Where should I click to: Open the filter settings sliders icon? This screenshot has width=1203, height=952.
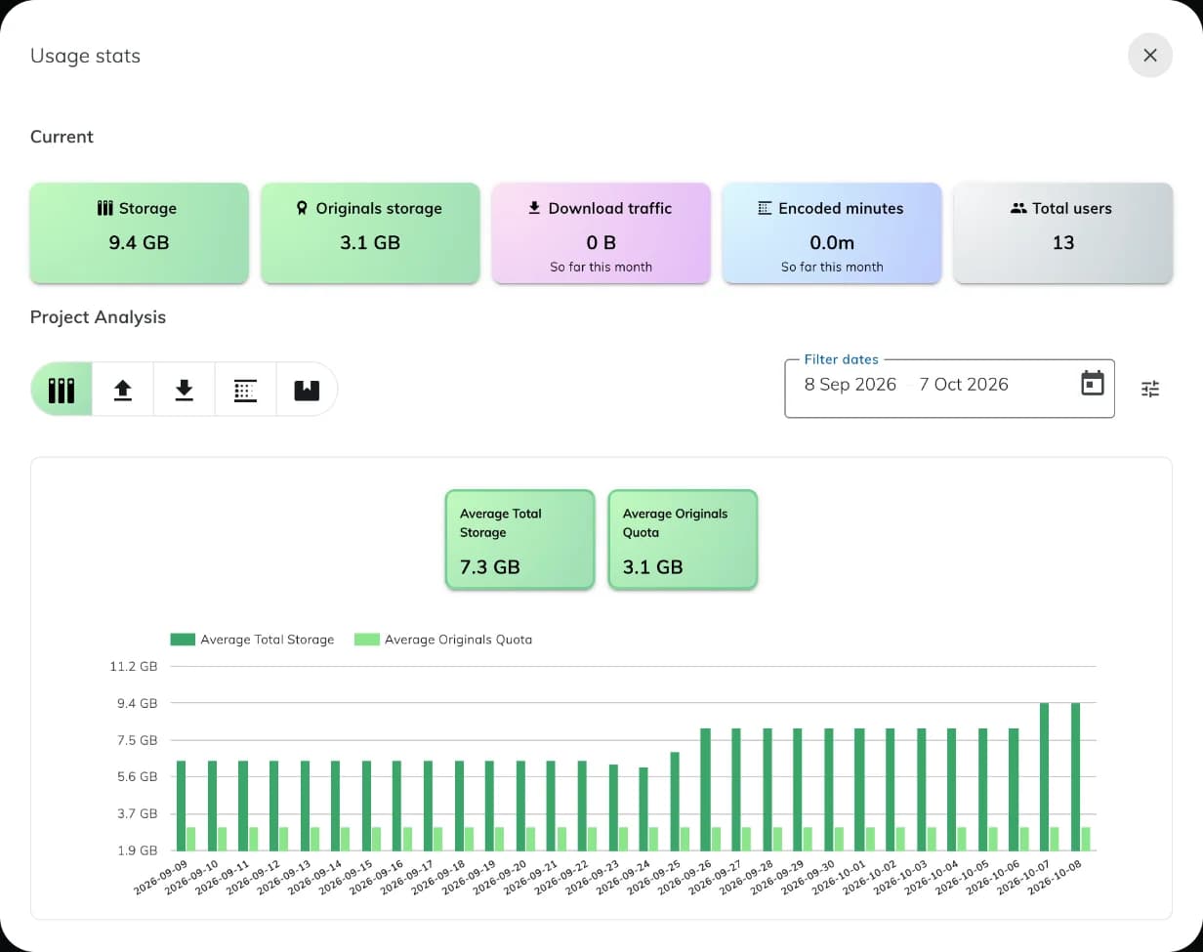pyautogui.click(x=1150, y=389)
